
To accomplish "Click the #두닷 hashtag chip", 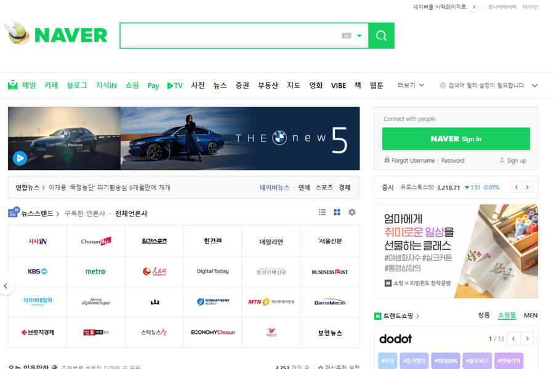I will coord(388,360).
